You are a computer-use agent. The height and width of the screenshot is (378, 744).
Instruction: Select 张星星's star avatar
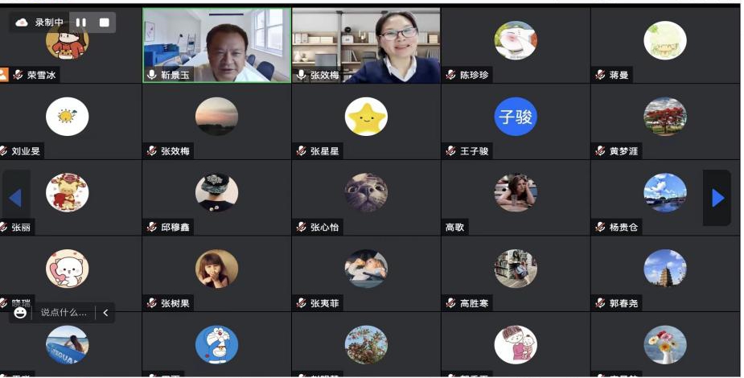[366, 117]
